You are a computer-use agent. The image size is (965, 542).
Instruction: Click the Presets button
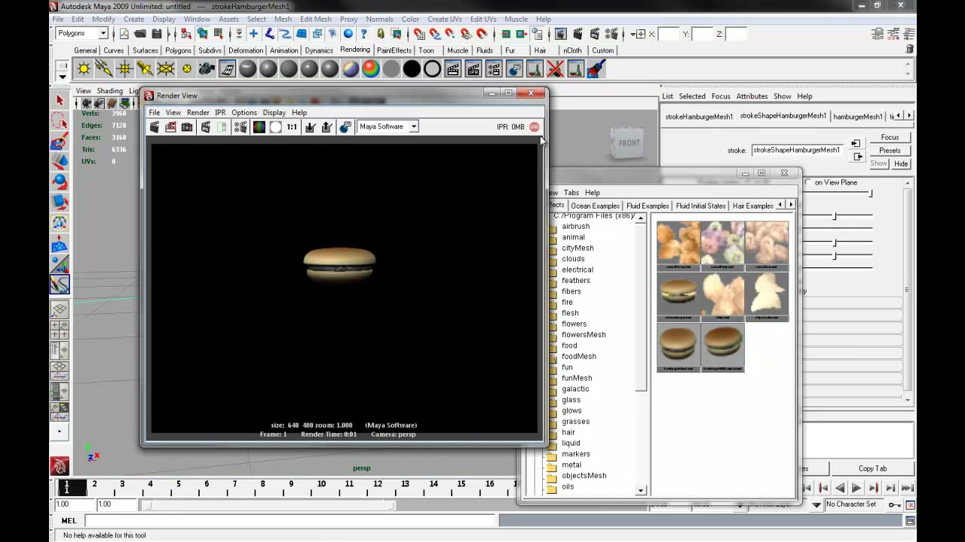[890, 150]
